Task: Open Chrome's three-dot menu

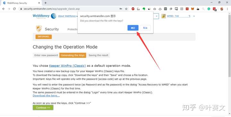Action: point(227,9)
